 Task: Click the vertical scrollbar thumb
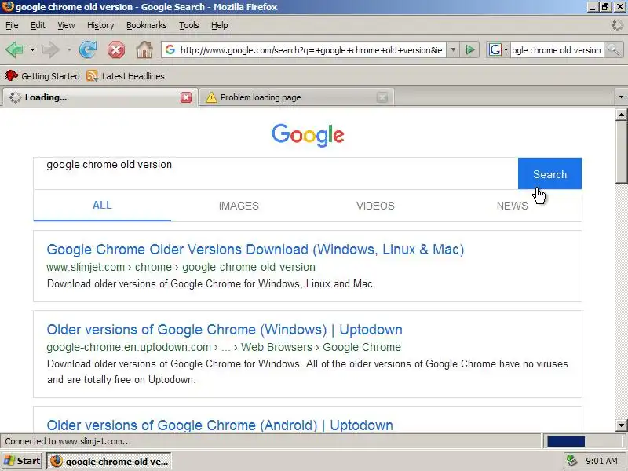pos(621,152)
